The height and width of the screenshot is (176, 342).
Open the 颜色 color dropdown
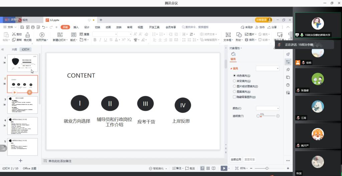click(268, 108)
